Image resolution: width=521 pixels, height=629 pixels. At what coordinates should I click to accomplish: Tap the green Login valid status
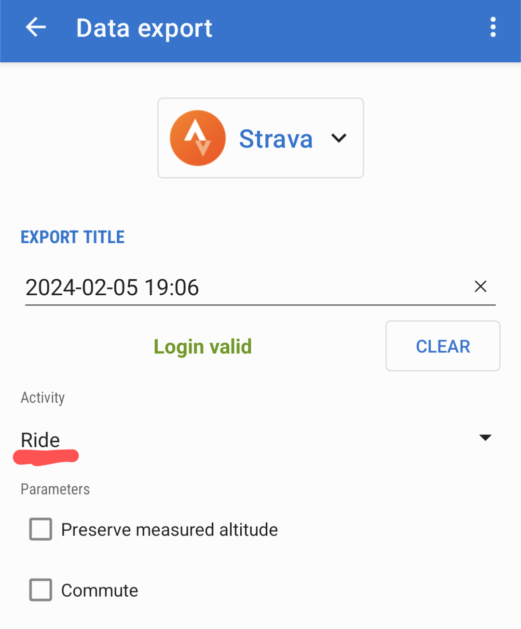(203, 346)
